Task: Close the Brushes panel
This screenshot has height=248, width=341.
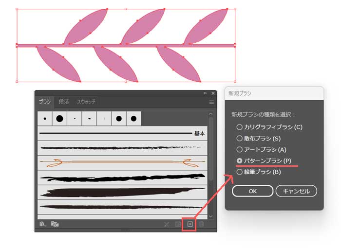Action: (213, 93)
